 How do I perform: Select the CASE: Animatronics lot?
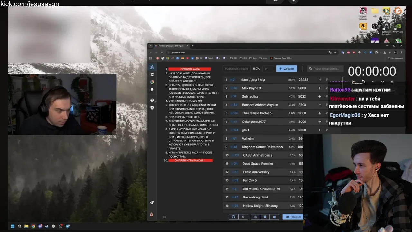pyautogui.click(x=257, y=155)
